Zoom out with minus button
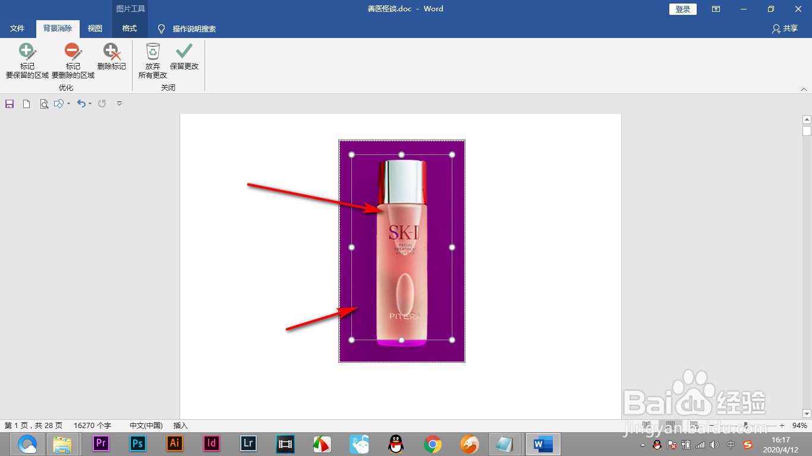Image resolution: width=812 pixels, height=456 pixels. click(x=712, y=426)
